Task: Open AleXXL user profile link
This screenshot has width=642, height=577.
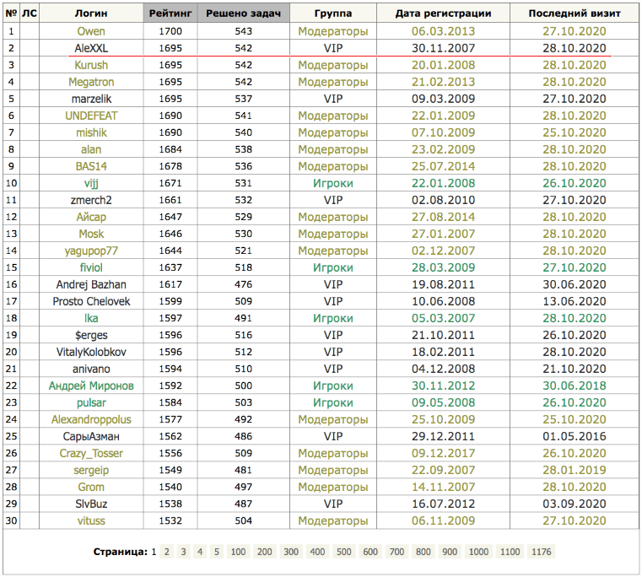Action: tap(91, 48)
